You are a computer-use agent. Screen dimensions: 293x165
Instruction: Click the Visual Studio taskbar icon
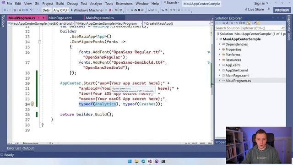pos(150,161)
